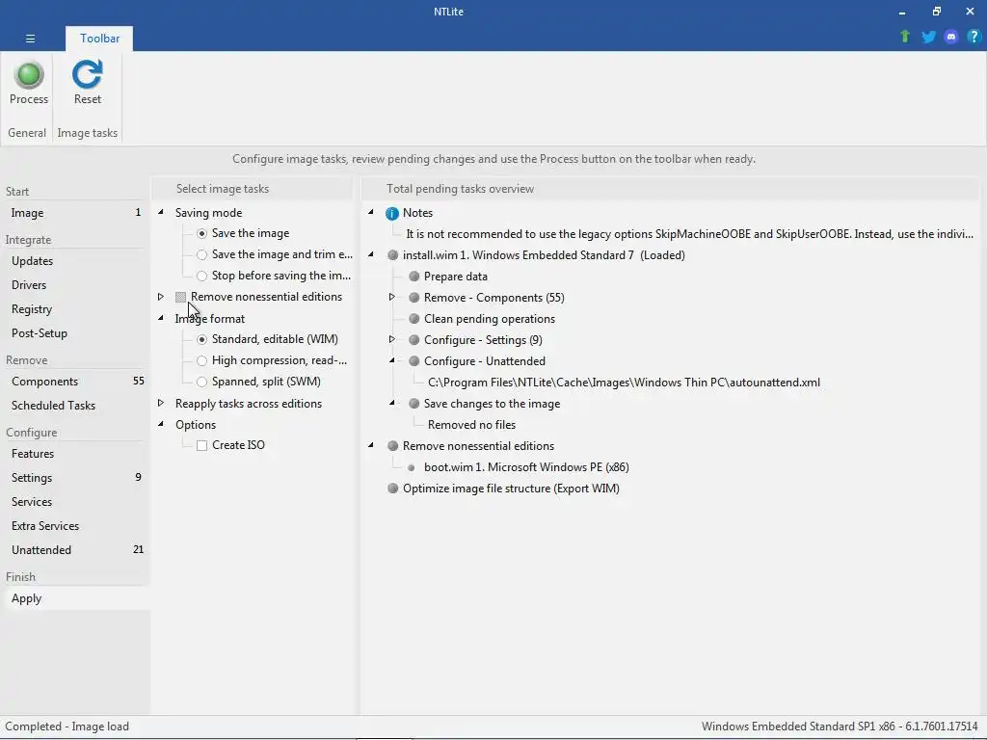Viewport: 987px width, 740px height.
Task: Click the Reset circular arrow icon
Action: click(x=87, y=75)
